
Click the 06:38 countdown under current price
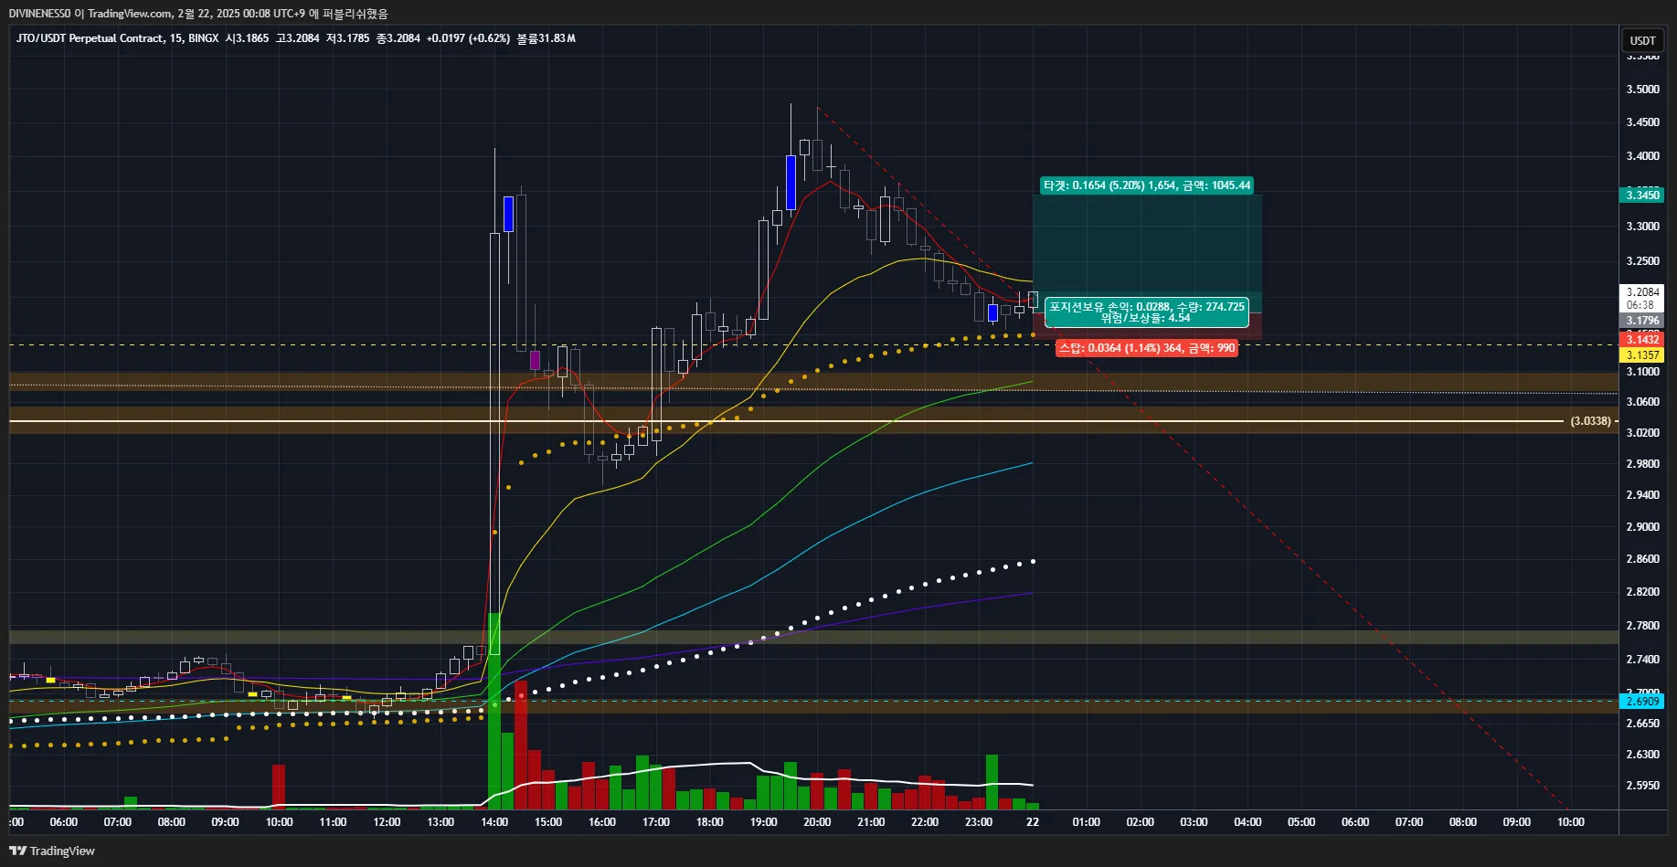coord(1640,305)
